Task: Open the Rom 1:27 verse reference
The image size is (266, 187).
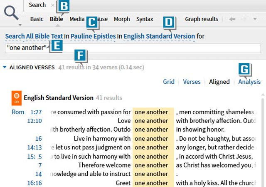Action: [27, 112]
